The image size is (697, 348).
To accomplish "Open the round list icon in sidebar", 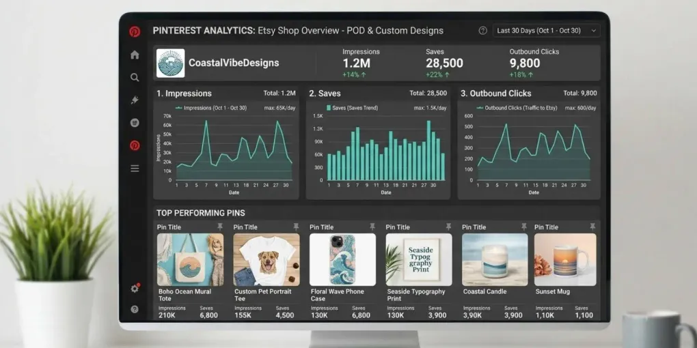I will pyautogui.click(x=135, y=123).
